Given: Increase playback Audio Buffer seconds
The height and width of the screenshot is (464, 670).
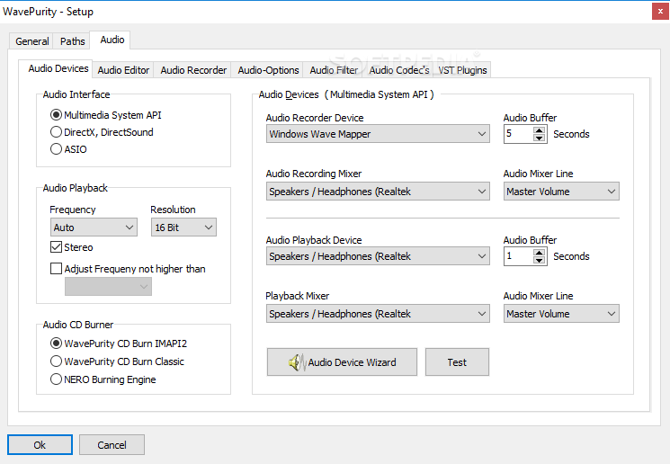Looking at the screenshot, I should click(540, 252).
